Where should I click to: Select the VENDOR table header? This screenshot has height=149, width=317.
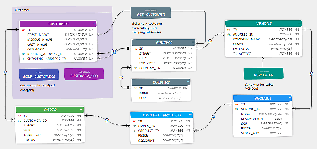point(264,23)
